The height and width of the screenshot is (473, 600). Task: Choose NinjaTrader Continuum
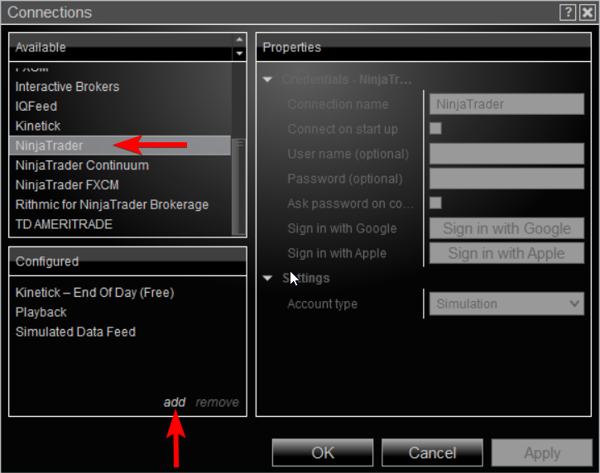(x=120, y=165)
